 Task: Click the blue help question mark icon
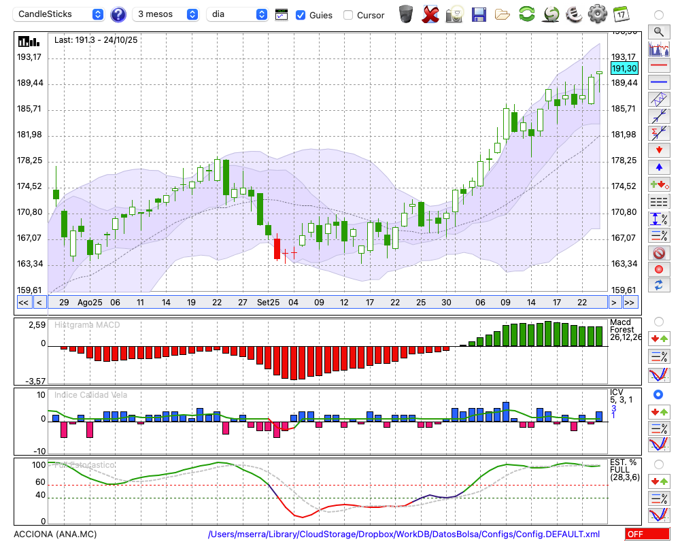(x=118, y=15)
